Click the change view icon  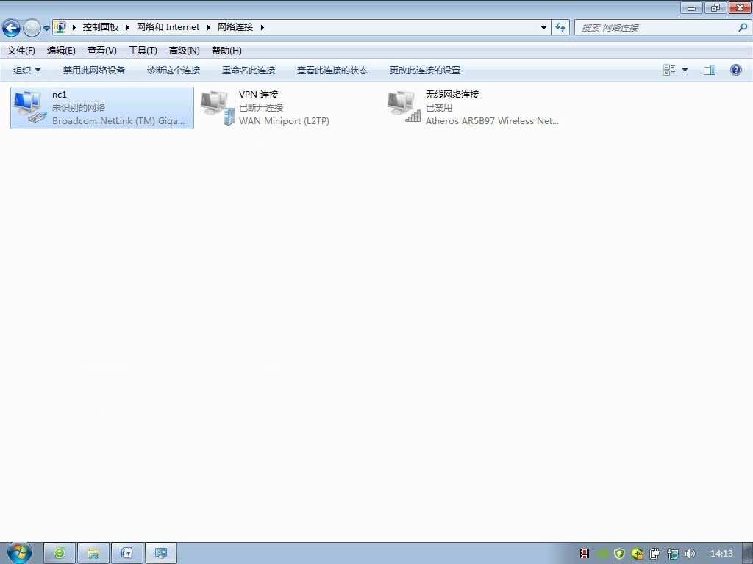click(669, 70)
